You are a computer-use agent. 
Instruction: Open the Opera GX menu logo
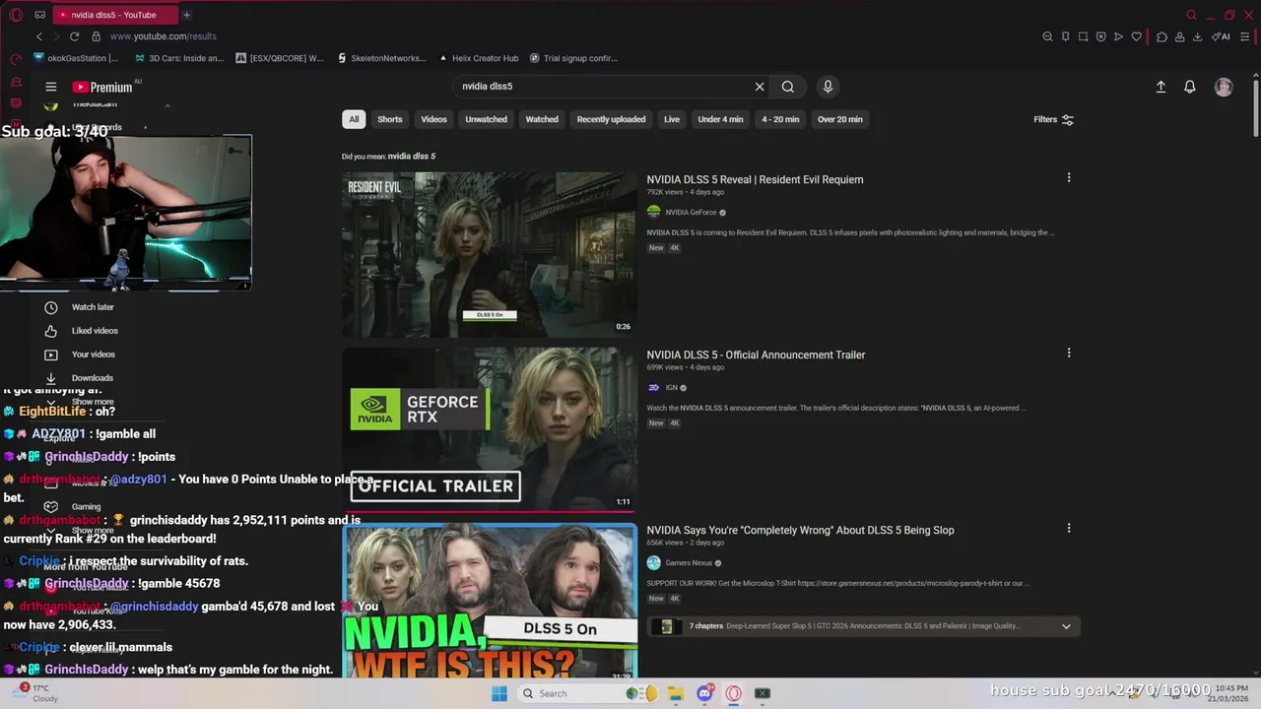pyautogui.click(x=16, y=15)
